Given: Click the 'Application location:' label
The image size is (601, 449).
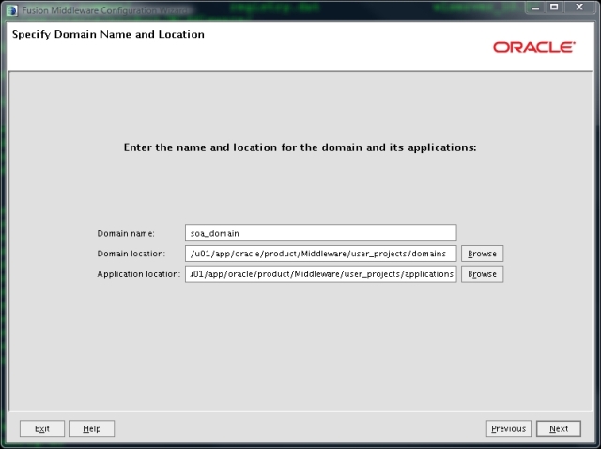Looking at the screenshot, I should [x=138, y=274].
